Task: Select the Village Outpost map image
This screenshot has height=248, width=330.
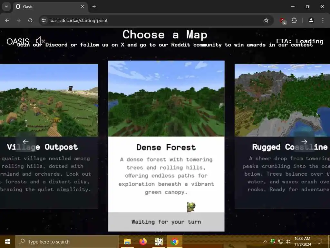Action: click(x=49, y=100)
